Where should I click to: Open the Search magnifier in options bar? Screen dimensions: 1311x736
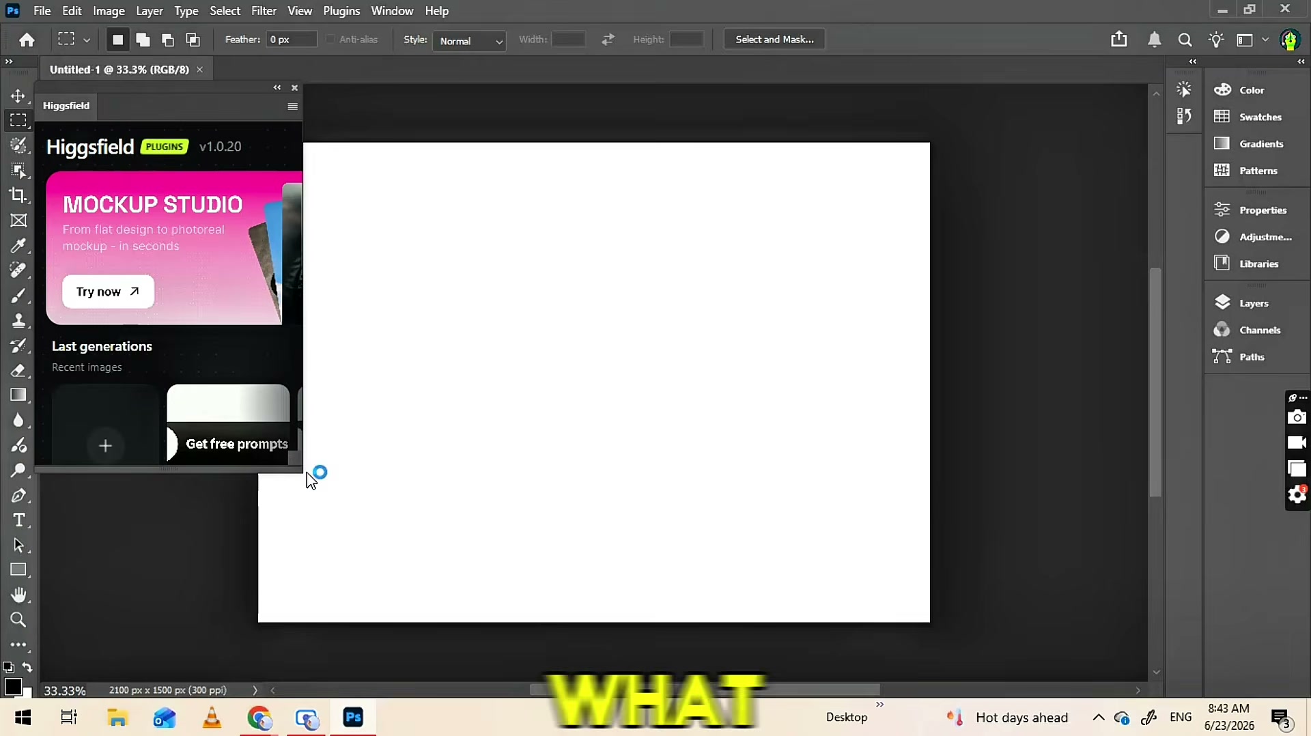click(1185, 40)
